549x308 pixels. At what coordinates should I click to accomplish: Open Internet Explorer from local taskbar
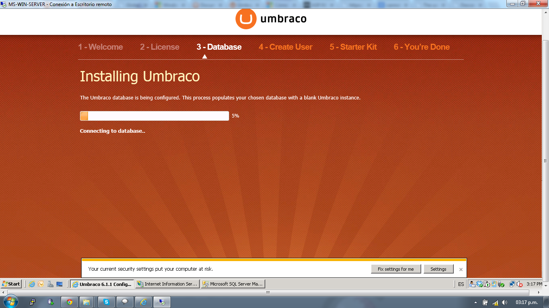click(143, 302)
